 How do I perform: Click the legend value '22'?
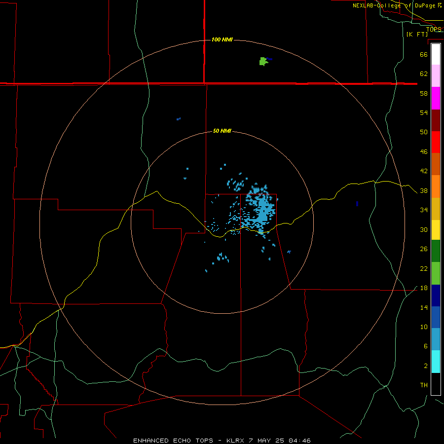424,268
